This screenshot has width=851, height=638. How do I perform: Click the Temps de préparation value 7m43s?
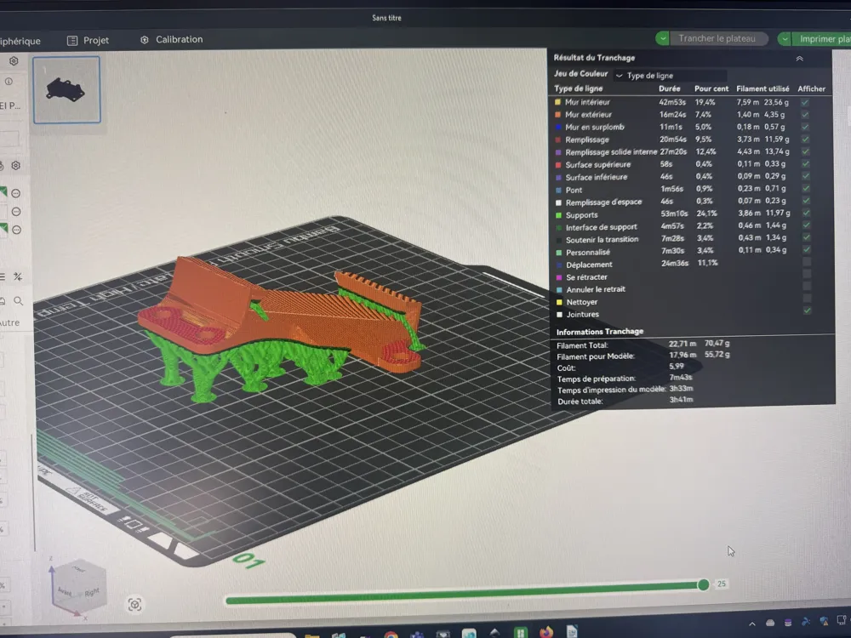click(681, 377)
